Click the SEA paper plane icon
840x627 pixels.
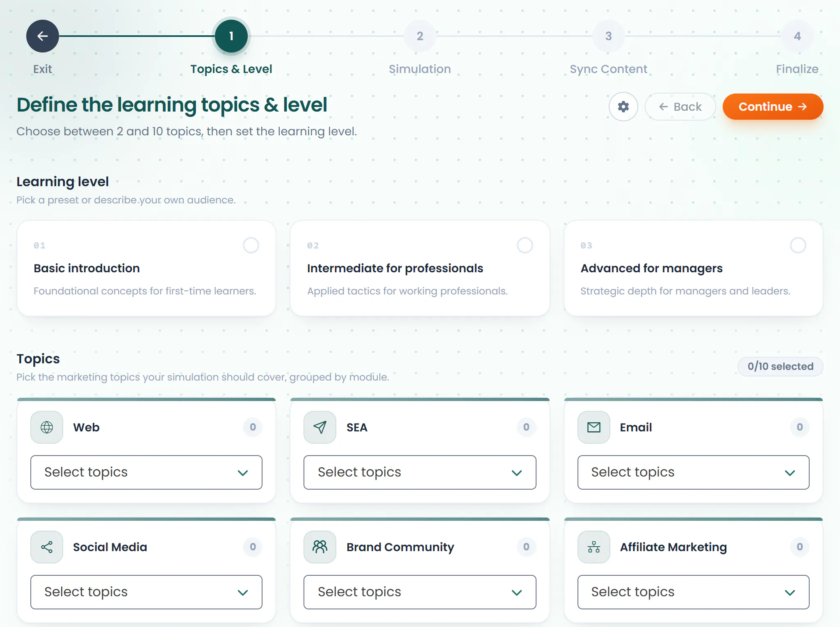320,427
